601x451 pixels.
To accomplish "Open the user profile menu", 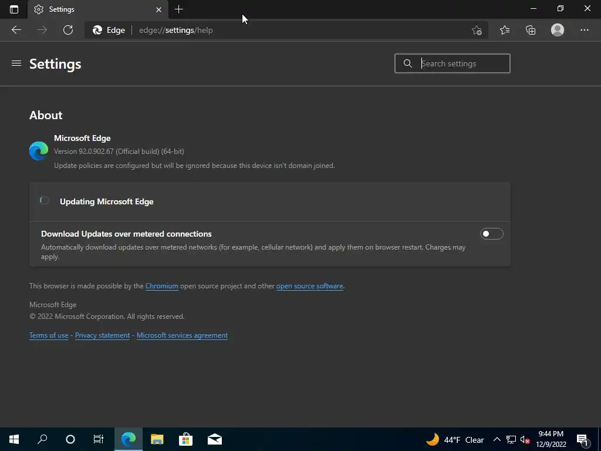I will click(558, 30).
